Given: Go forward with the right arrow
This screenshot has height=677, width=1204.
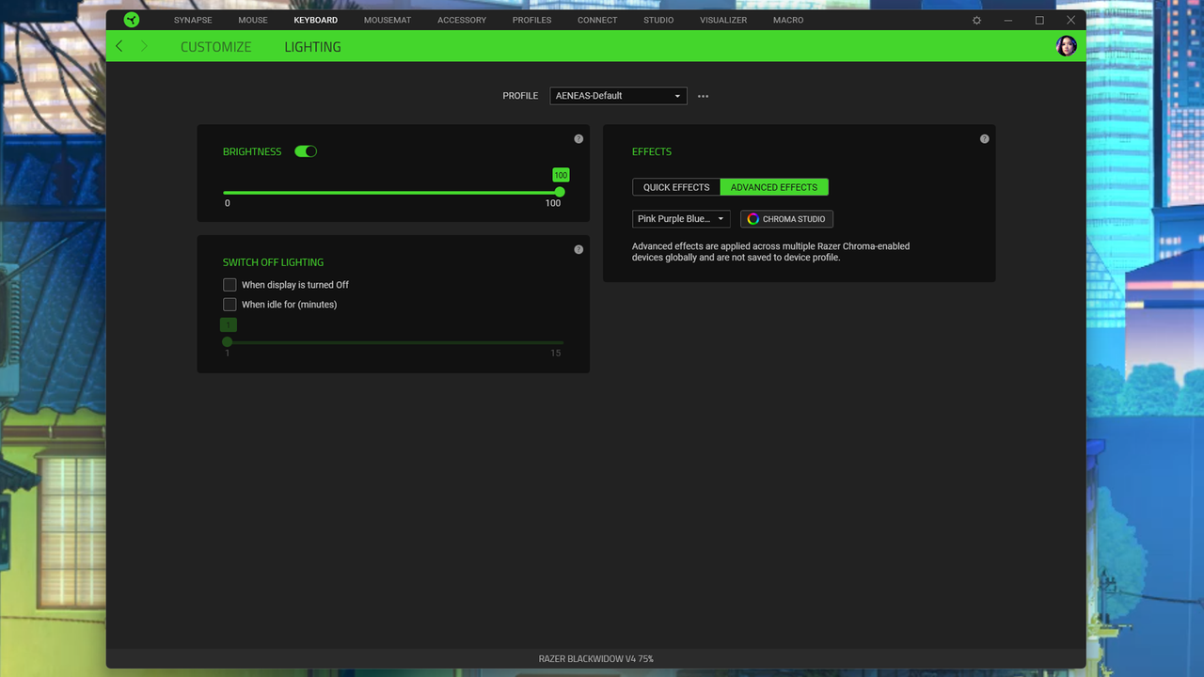Looking at the screenshot, I should tap(144, 46).
